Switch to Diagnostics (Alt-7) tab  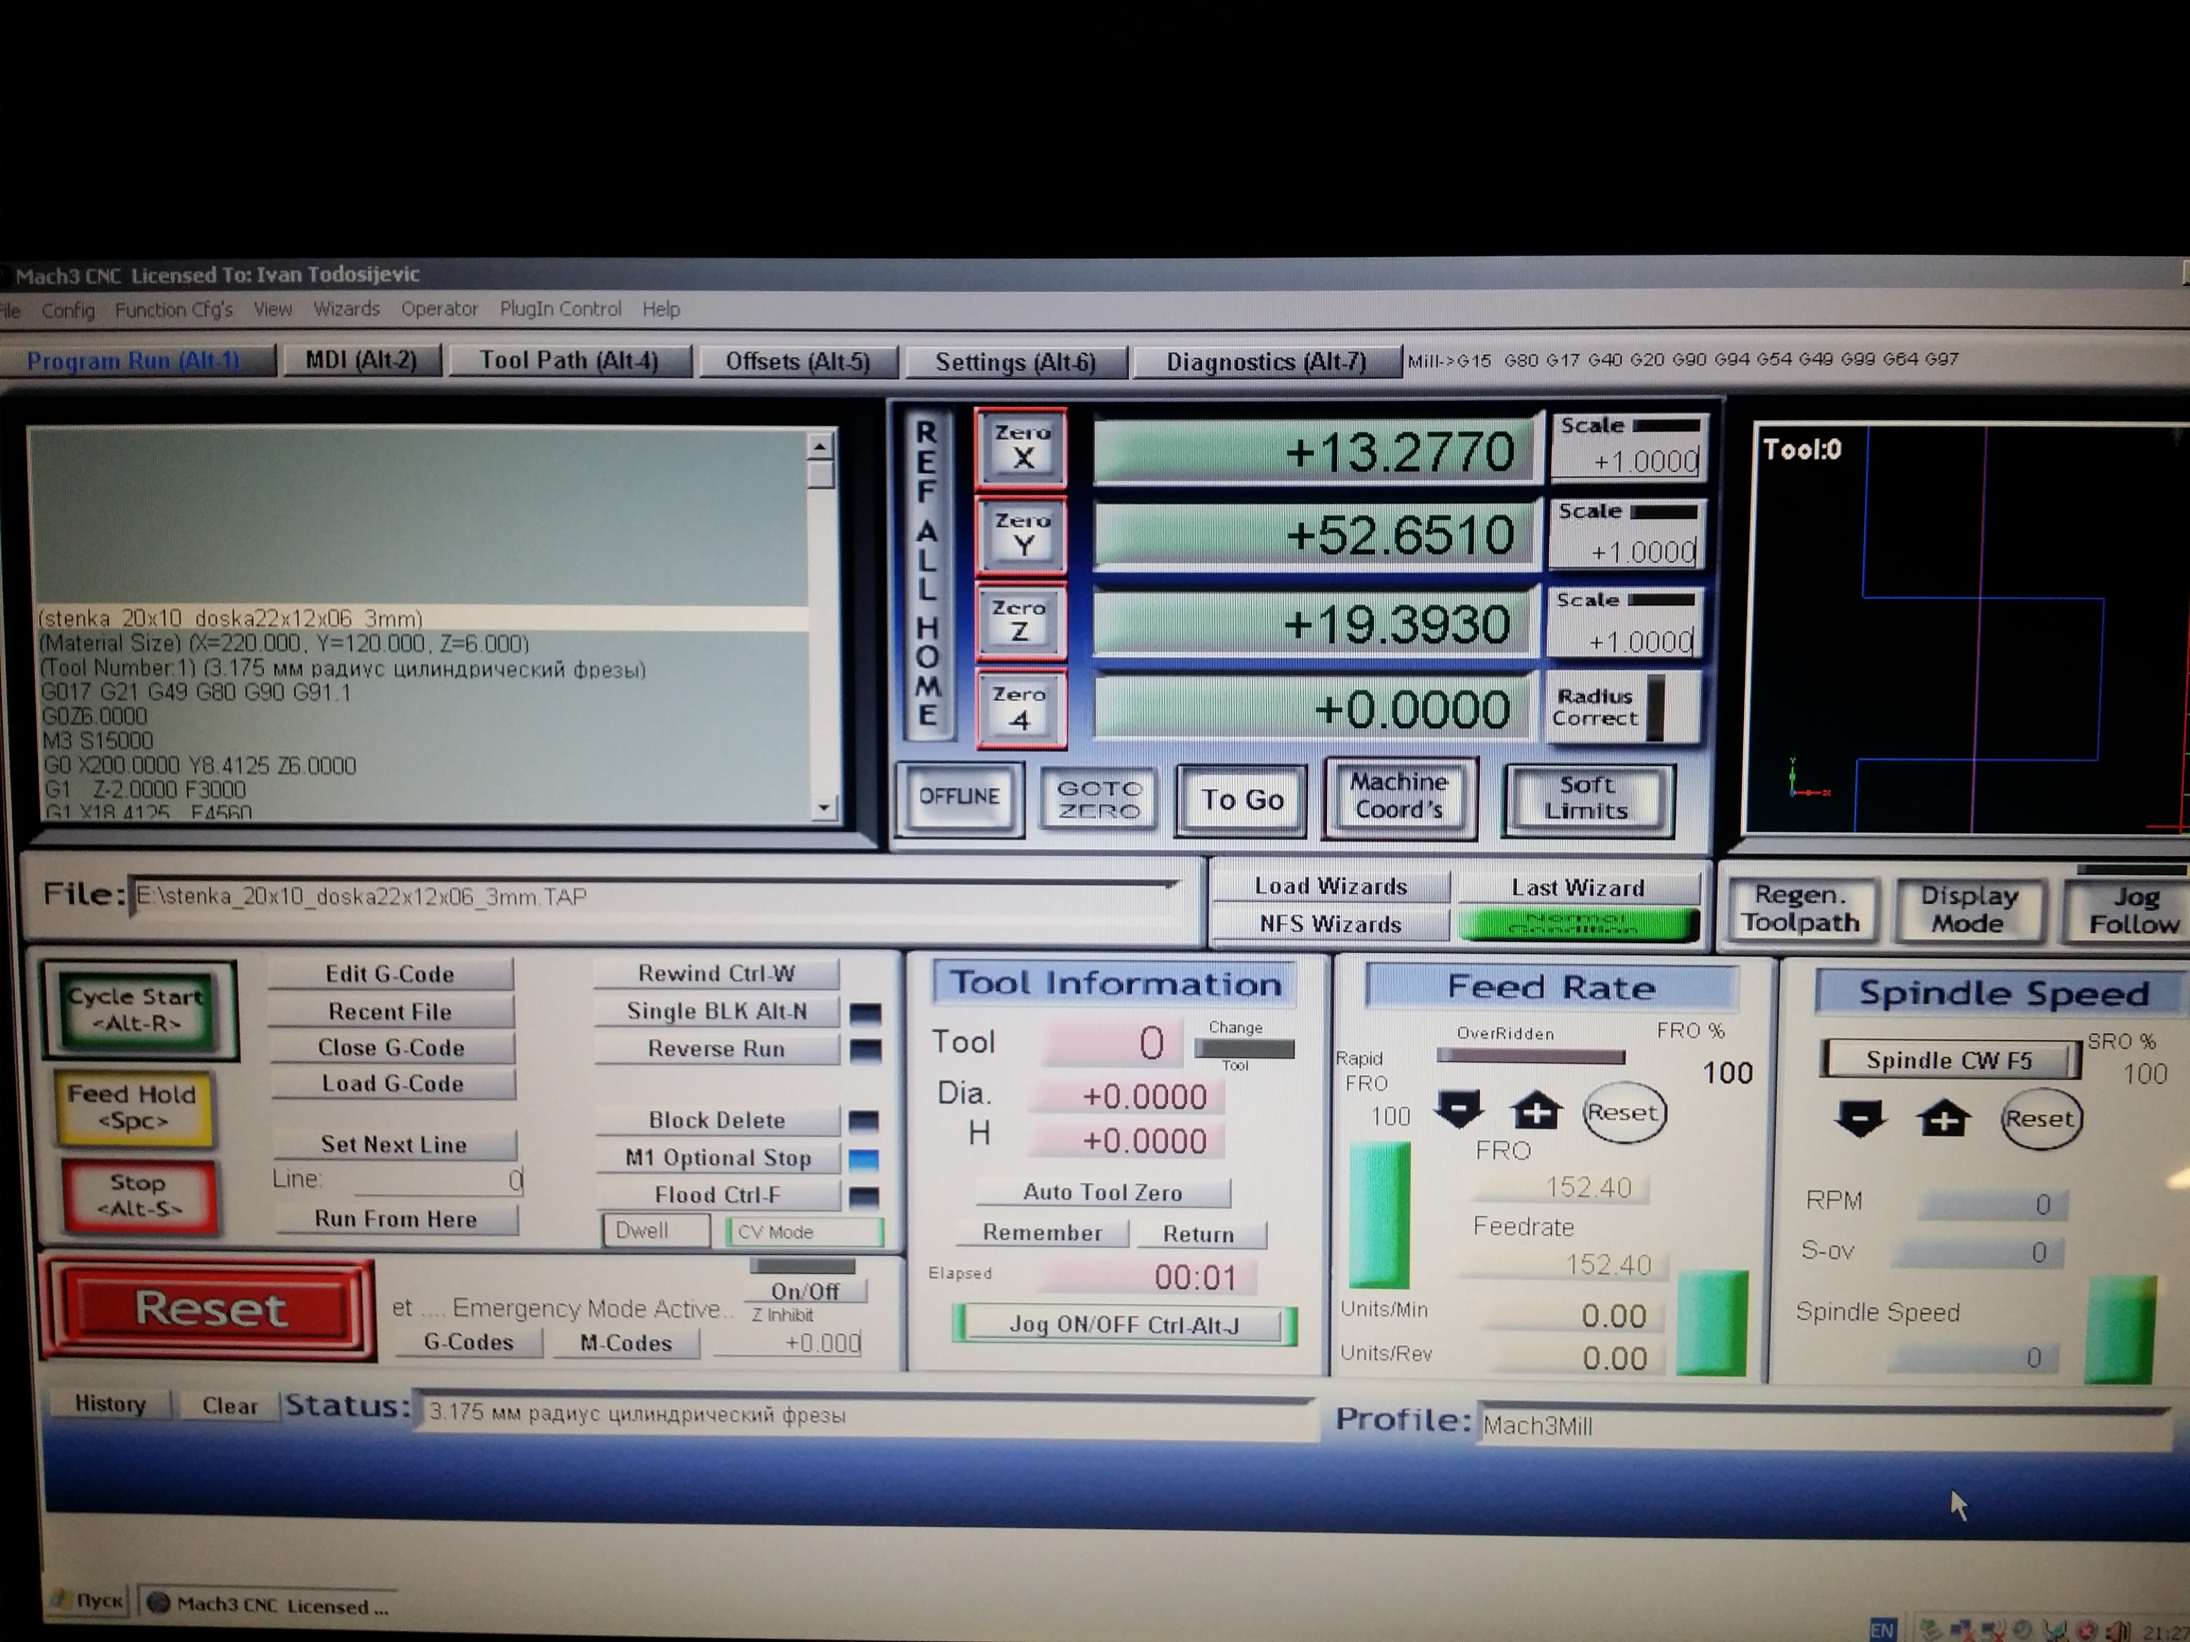coord(1265,361)
